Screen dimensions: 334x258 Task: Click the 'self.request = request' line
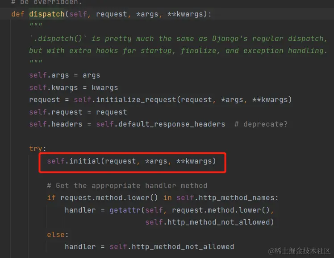coord(78,112)
